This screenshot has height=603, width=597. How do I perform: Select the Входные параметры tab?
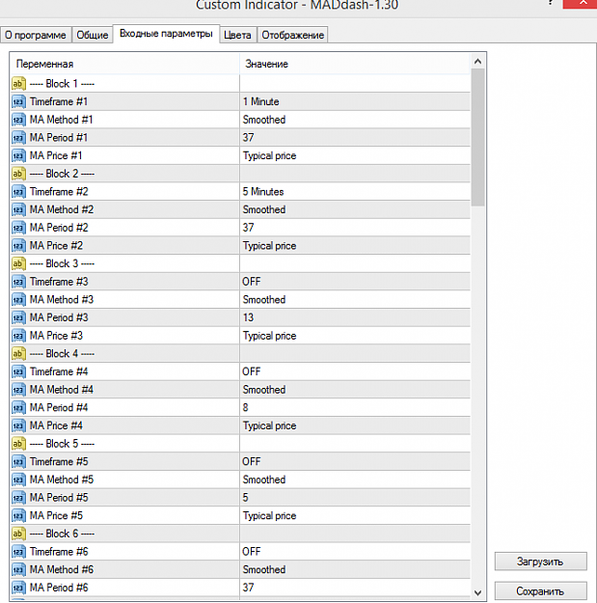(166, 34)
